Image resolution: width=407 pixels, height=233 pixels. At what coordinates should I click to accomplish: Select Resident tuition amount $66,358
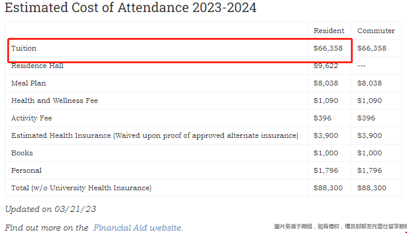(x=328, y=48)
